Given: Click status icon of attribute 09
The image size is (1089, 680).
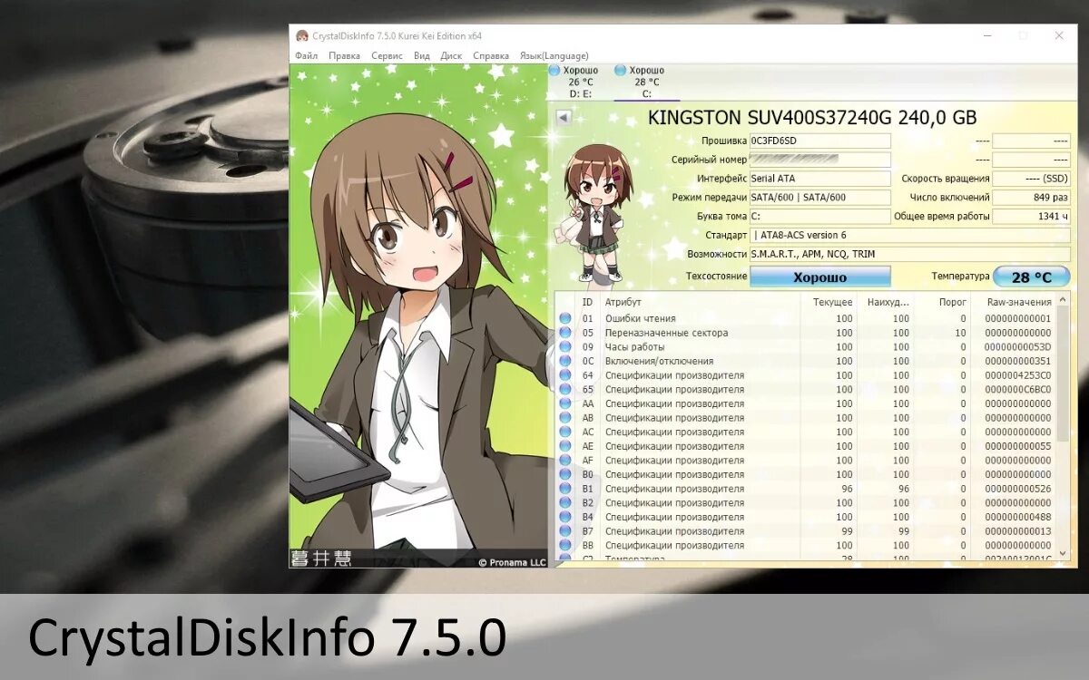Looking at the screenshot, I should (565, 346).
